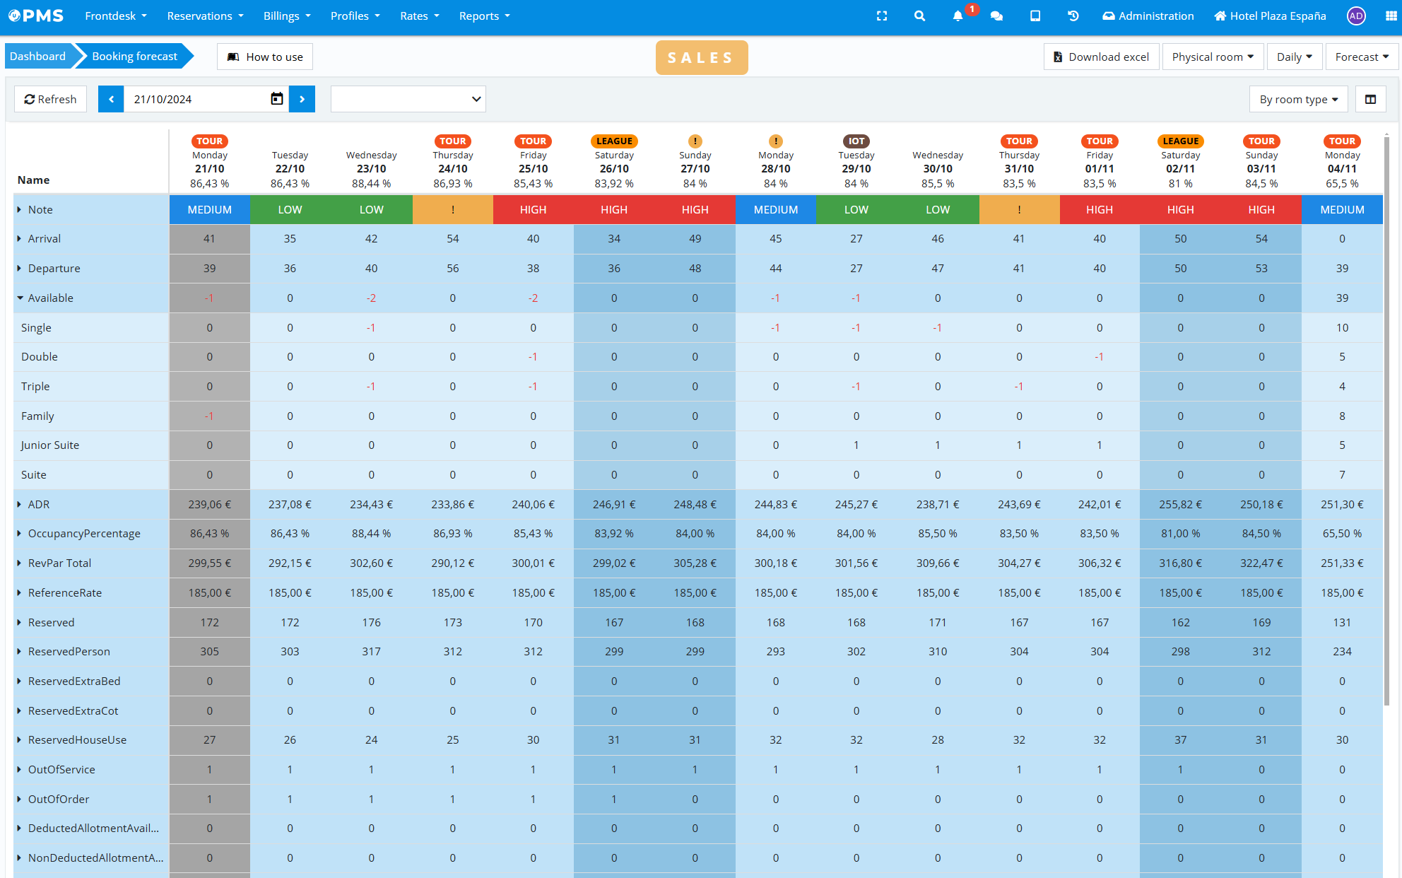Open the search magnifier icon
The width and height of the screenshot is (1402, 878).
(x=919, y=16)
